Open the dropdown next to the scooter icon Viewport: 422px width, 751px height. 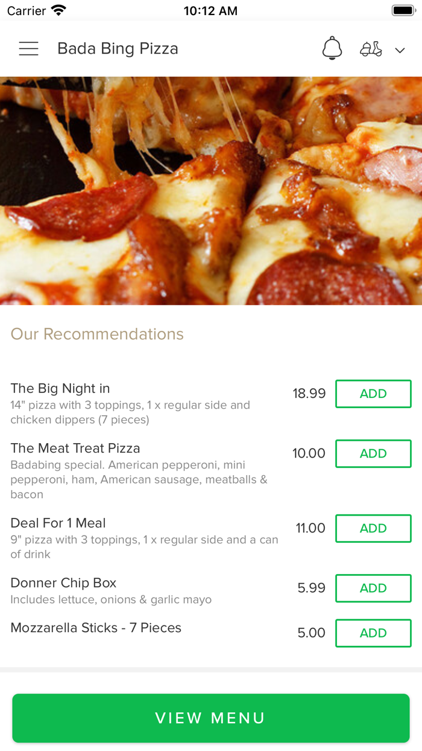[400, 50]
